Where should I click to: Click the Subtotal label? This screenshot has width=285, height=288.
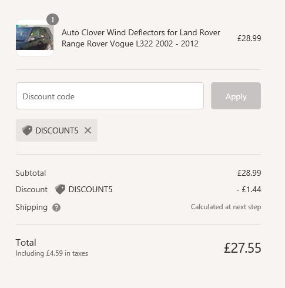31,173
